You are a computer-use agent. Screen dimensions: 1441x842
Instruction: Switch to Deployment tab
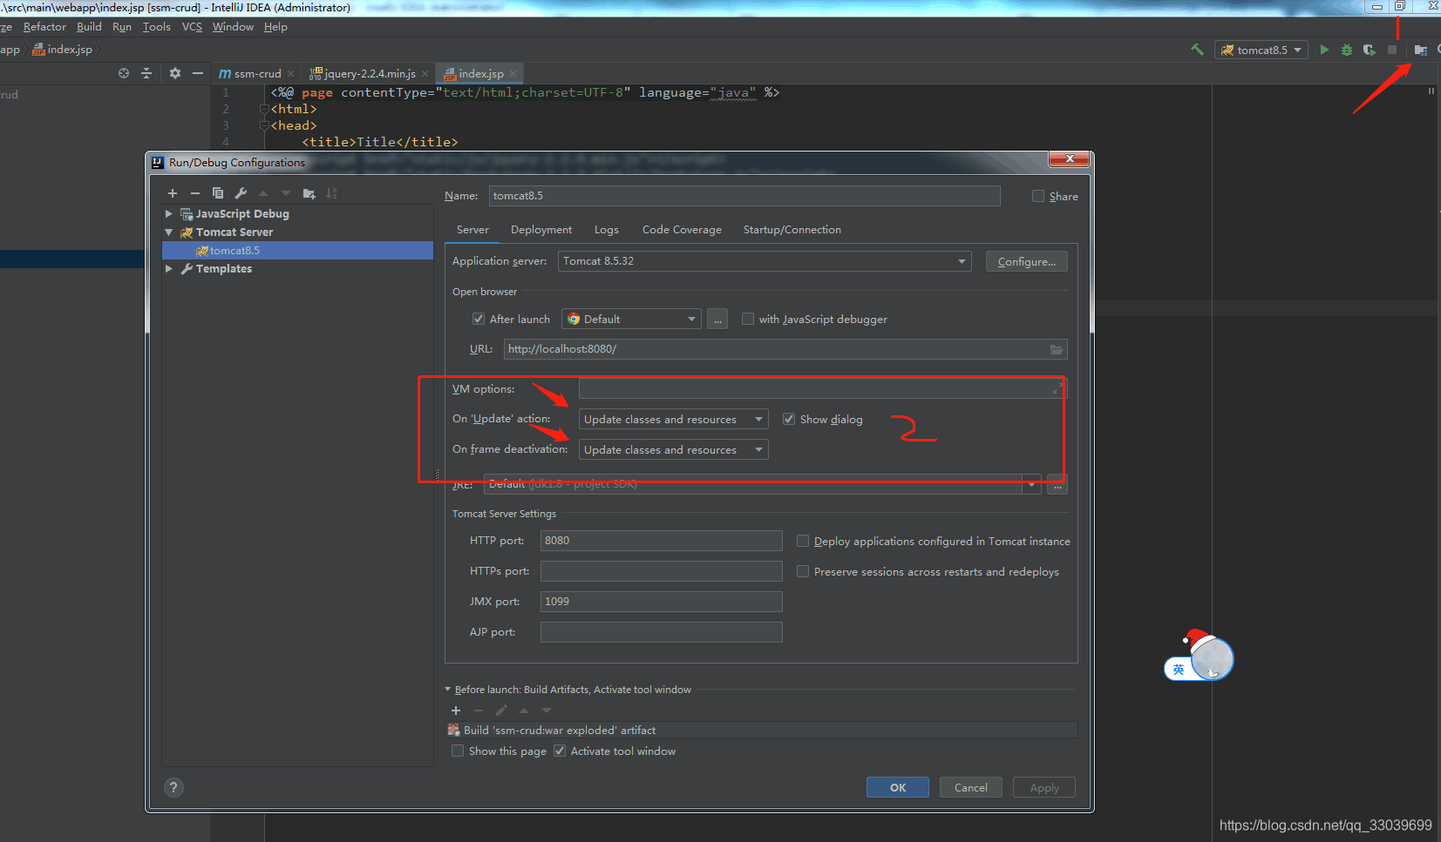pos(541,230)
